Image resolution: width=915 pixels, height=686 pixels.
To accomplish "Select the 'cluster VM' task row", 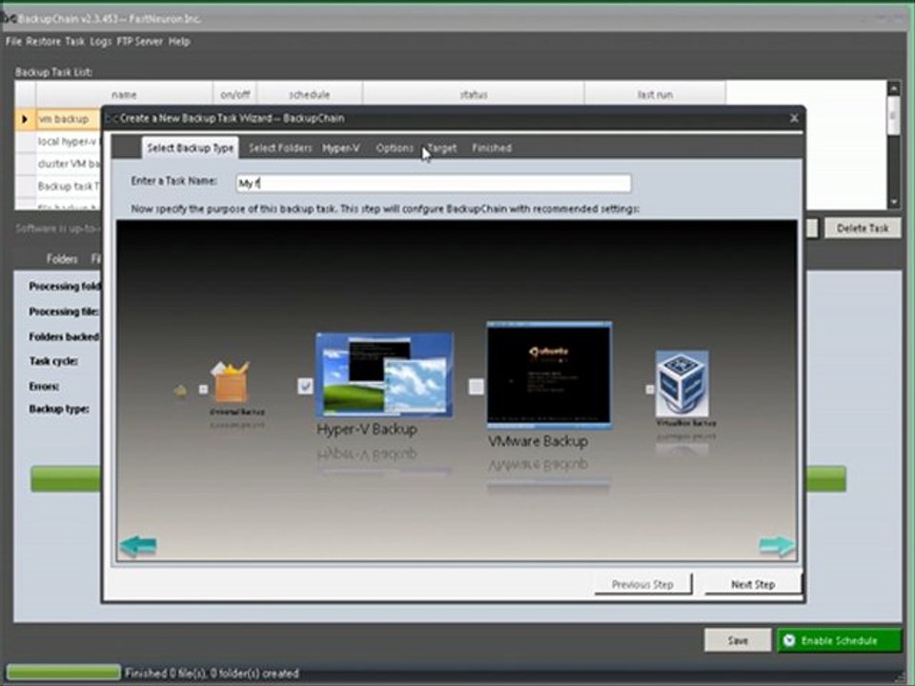I will (67, 164).
